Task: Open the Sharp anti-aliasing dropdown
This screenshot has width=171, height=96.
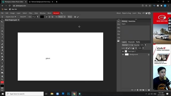Action: coord(62,17)
